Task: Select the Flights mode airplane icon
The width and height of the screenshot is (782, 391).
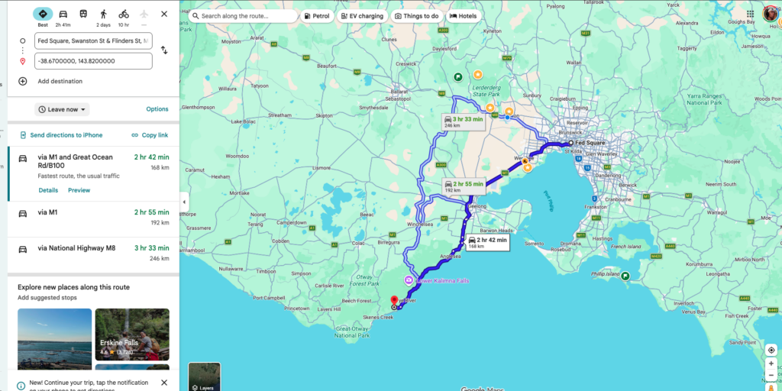Action: point(144,14)
